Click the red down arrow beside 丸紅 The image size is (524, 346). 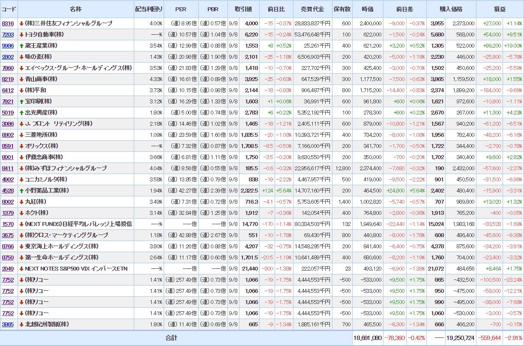tap(21, 202)
